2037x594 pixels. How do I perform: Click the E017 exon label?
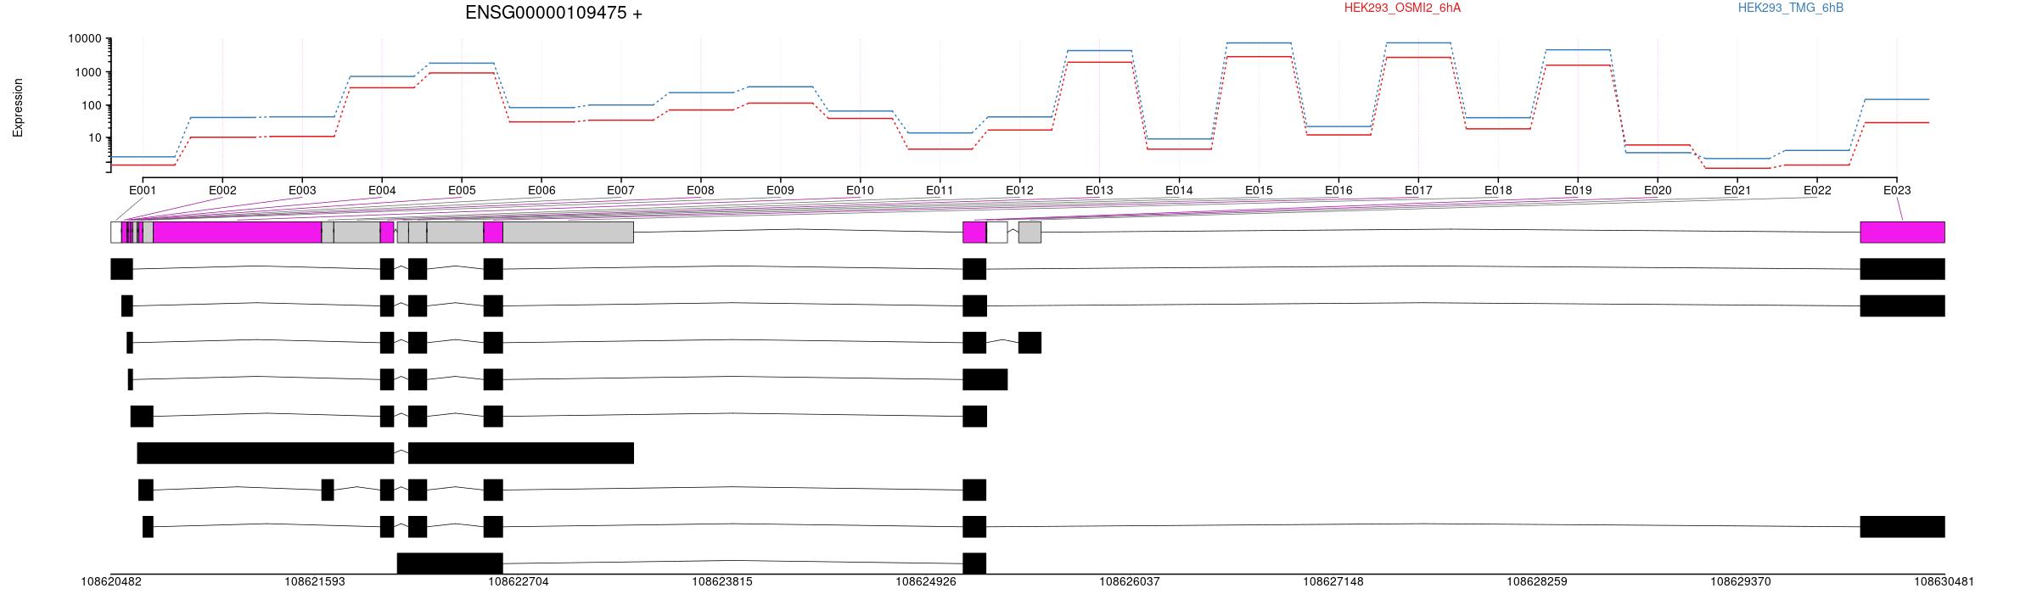coord(1418,190)
